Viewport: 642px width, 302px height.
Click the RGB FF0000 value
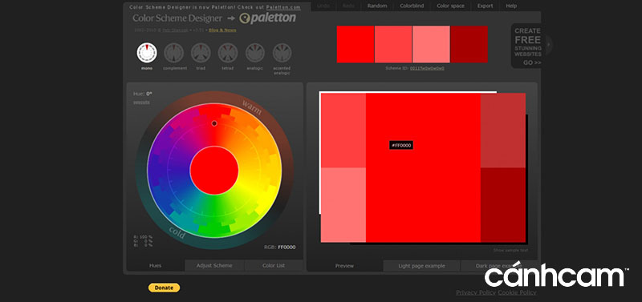[x=286, y=248]
